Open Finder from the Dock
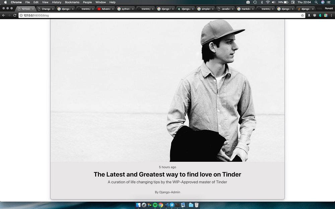The image size is (335, 209). 138,205
